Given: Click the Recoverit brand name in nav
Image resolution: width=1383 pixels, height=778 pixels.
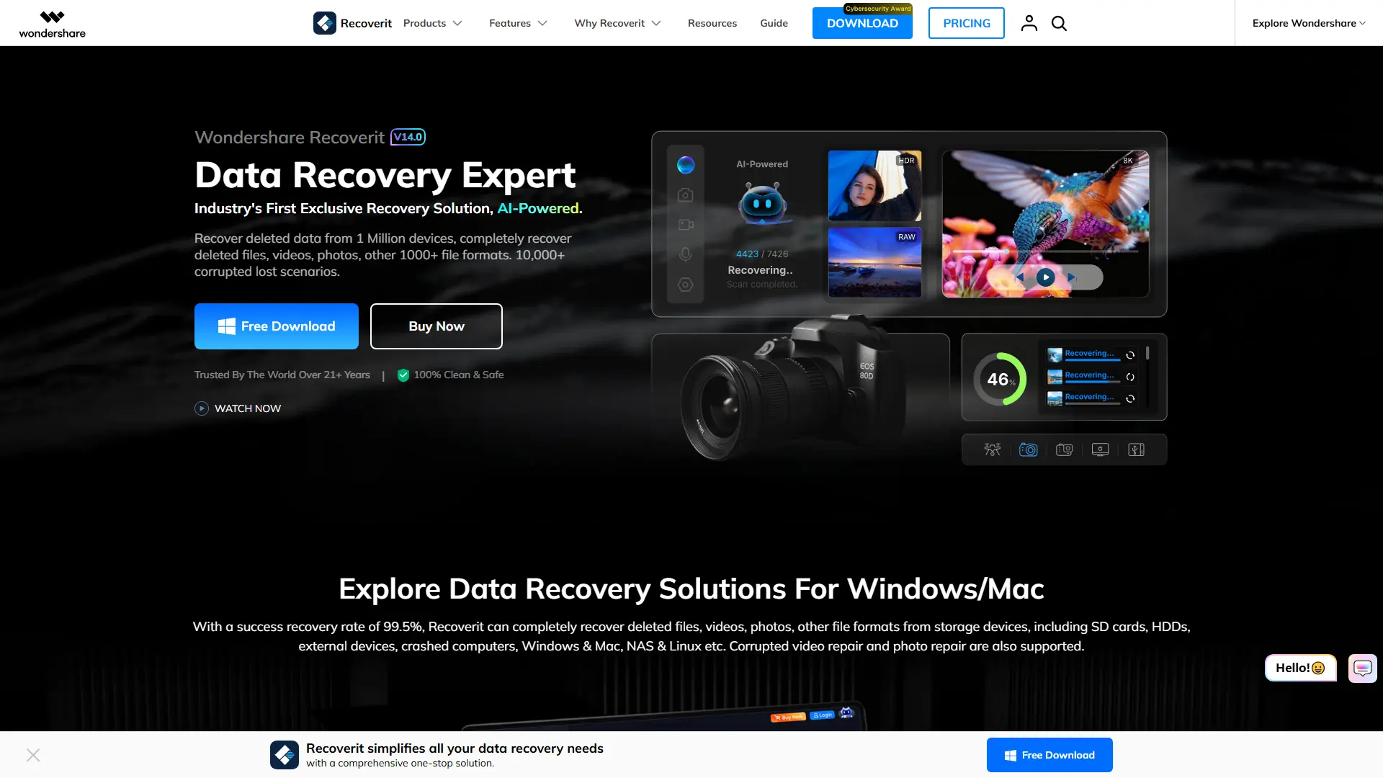Looking at the screenshot, I should coord(366,23).
